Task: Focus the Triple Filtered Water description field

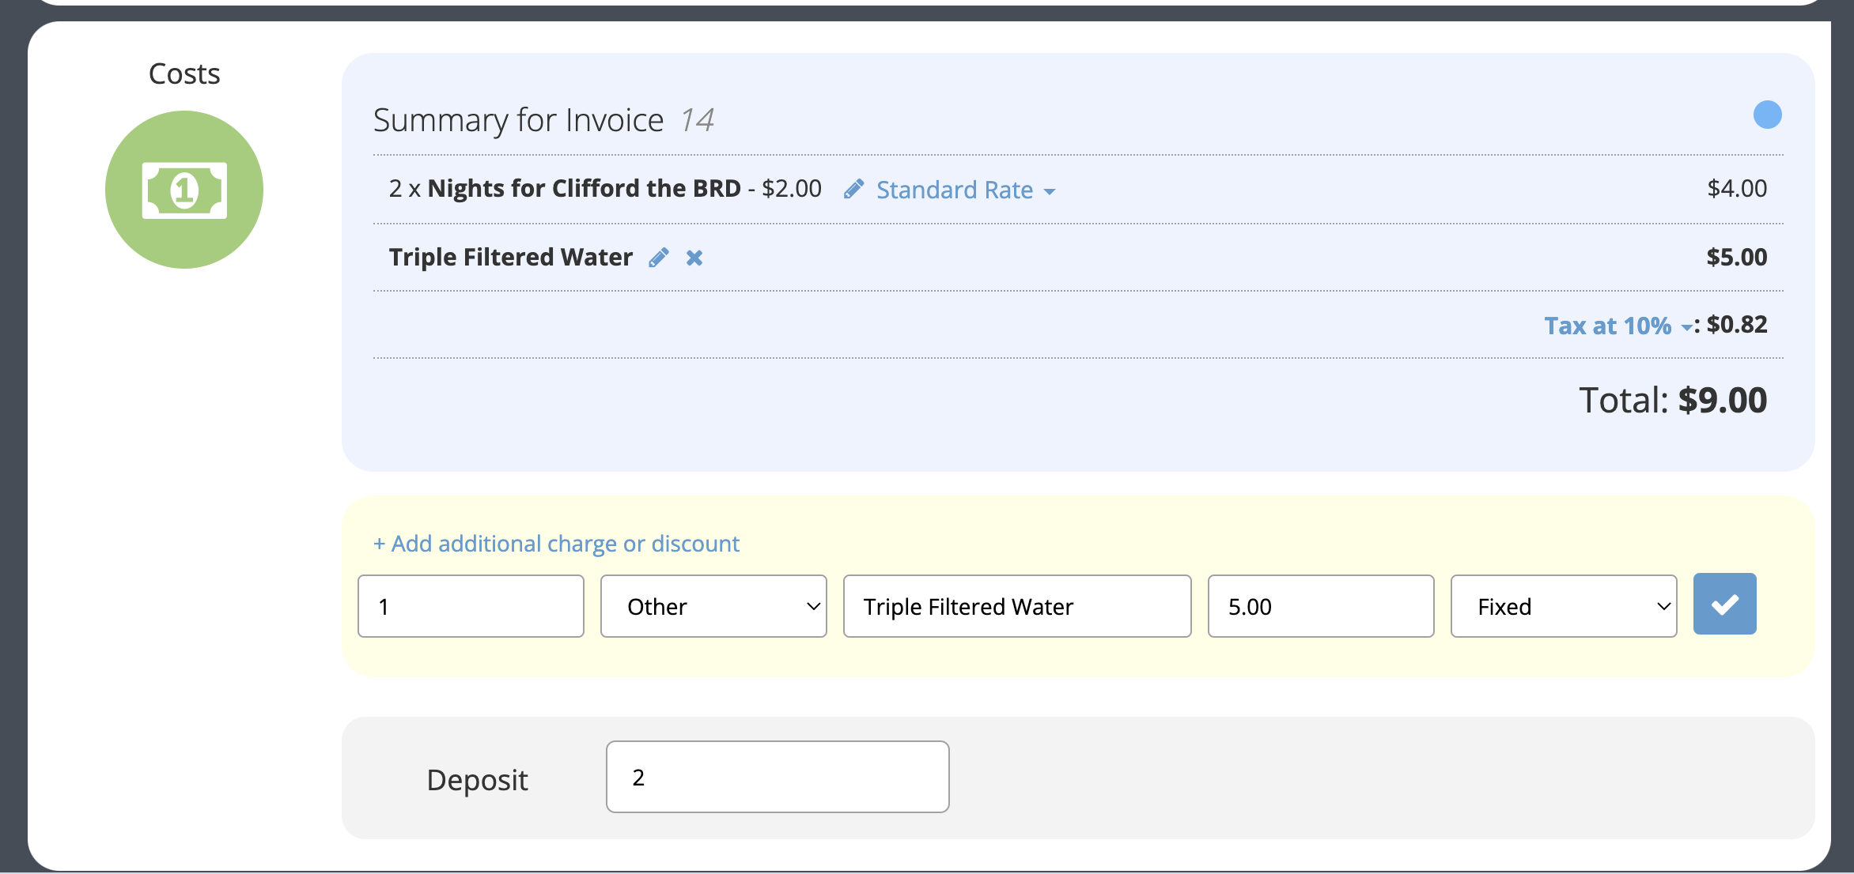Action: [1017, 606]
